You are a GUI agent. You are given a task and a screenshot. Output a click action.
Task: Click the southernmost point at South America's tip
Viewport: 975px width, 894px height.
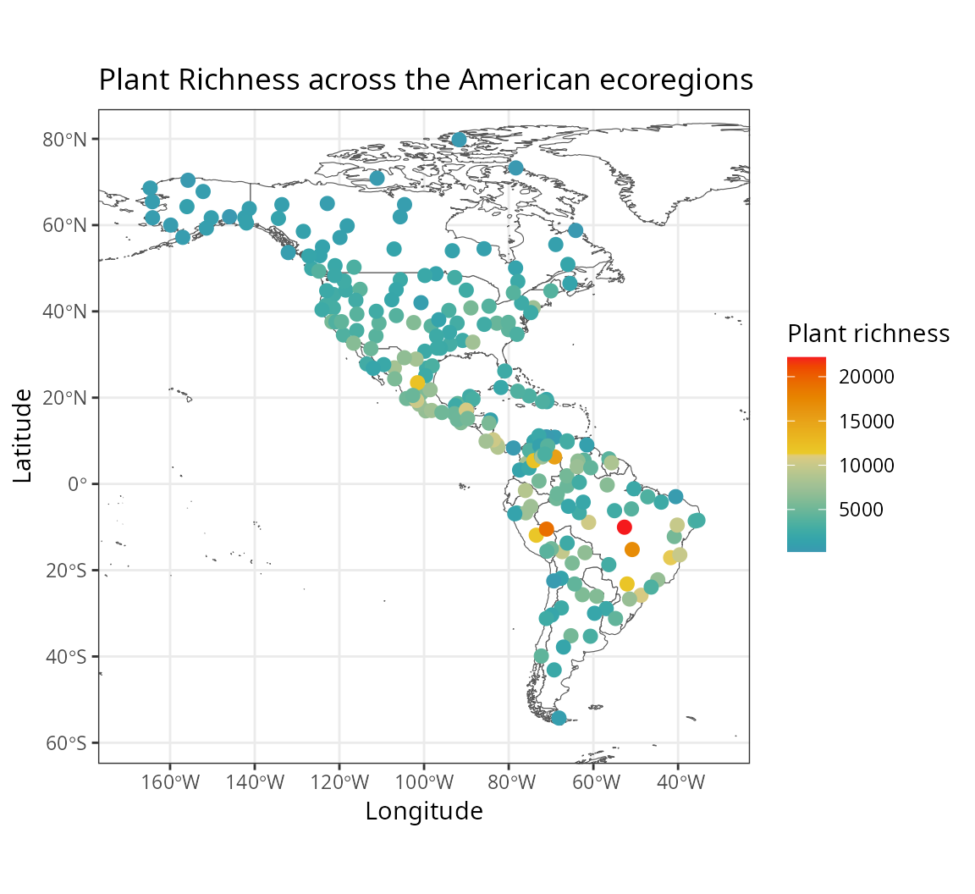coord(559,718)
